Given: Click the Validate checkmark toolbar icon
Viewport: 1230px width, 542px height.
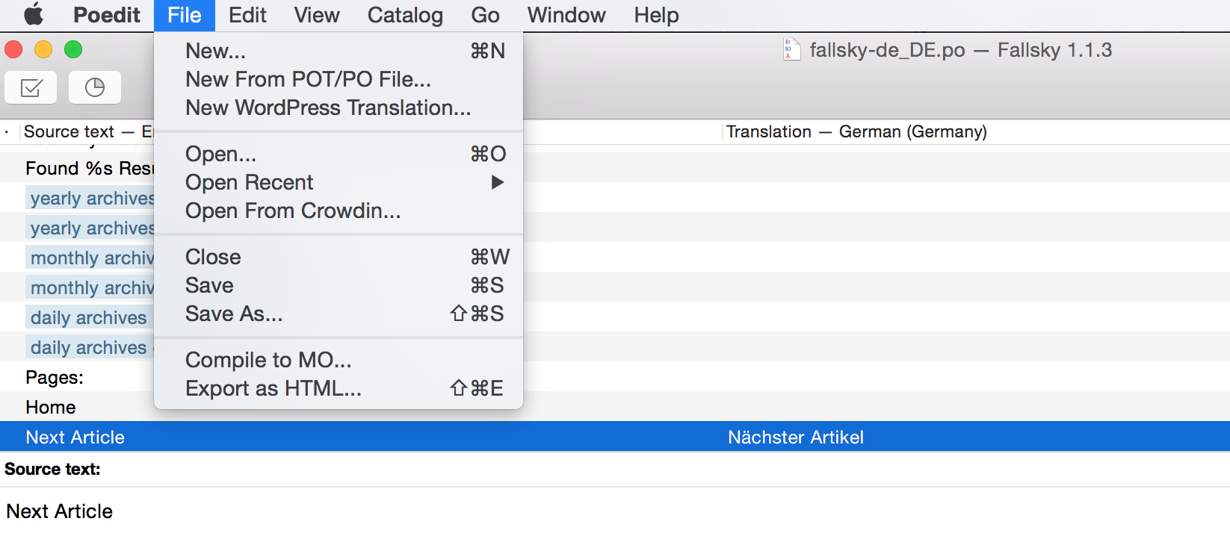Looking at the screenshot, I should click(31, 88).
